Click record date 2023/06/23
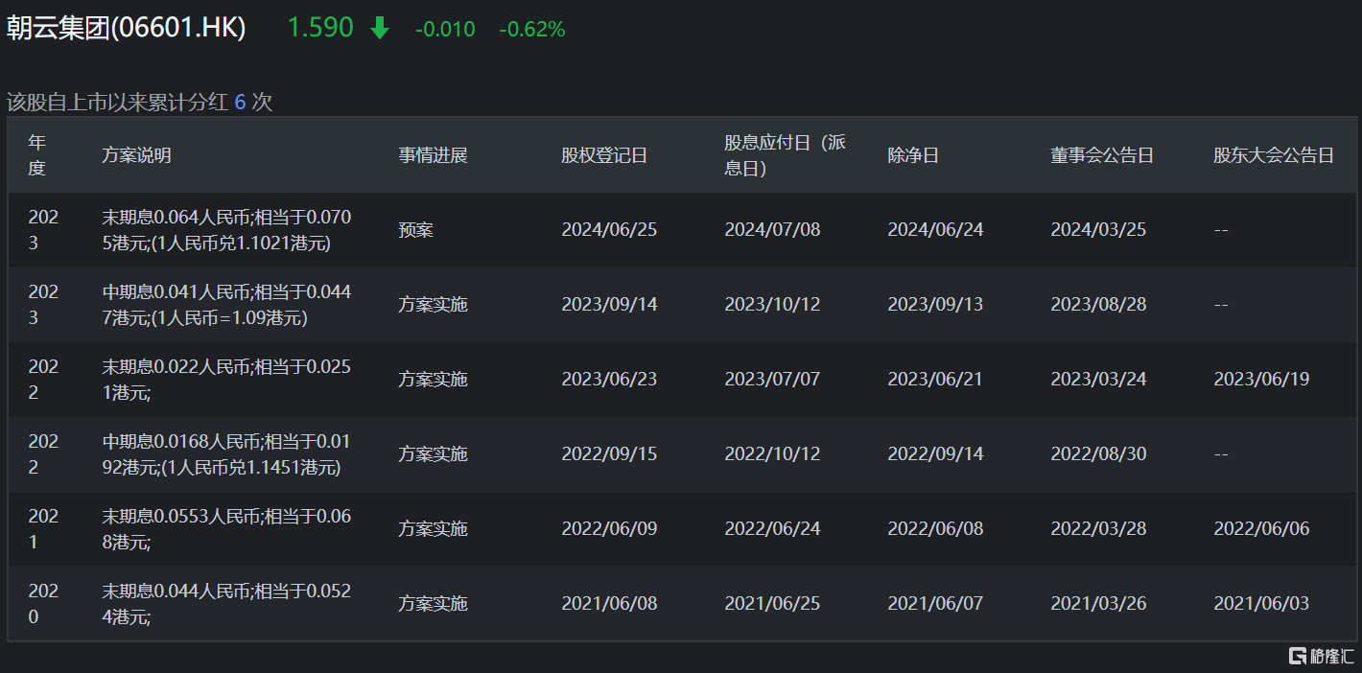1362x673 pixels. 609,380
